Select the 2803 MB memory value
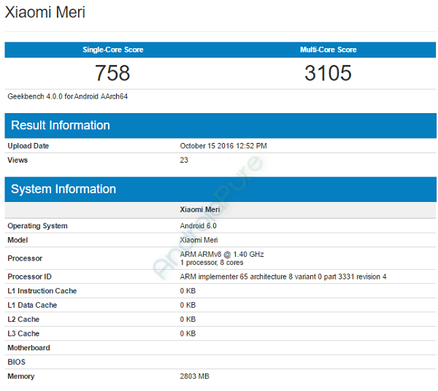The image size is (438, 391). coord(195,376)
